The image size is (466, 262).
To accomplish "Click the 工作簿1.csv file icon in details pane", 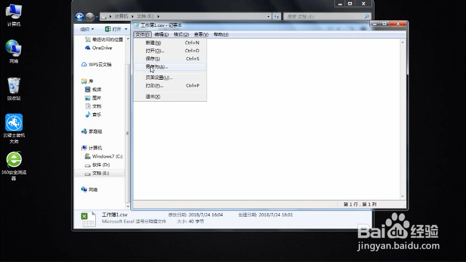I will click(88, 219).
